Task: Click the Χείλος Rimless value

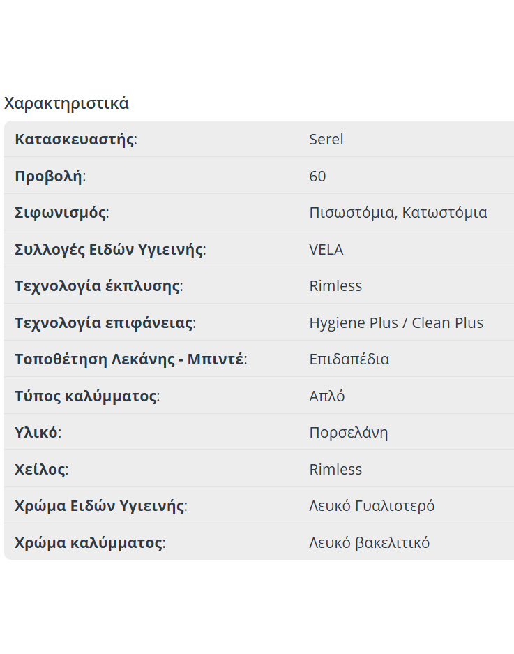Action: coord(335,469)
